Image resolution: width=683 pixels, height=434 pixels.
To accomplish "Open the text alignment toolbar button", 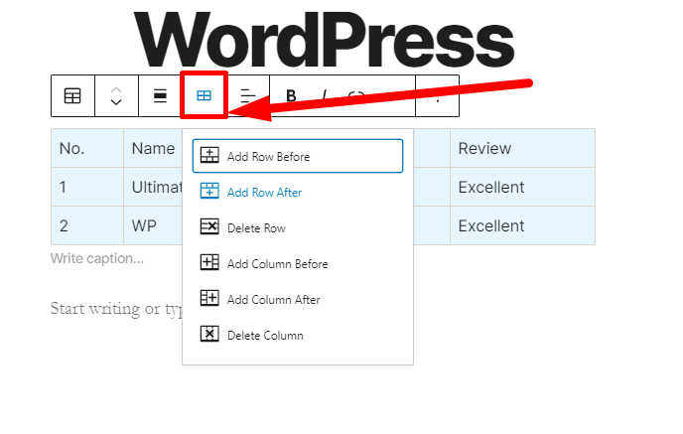I will (x=247, y=96).
